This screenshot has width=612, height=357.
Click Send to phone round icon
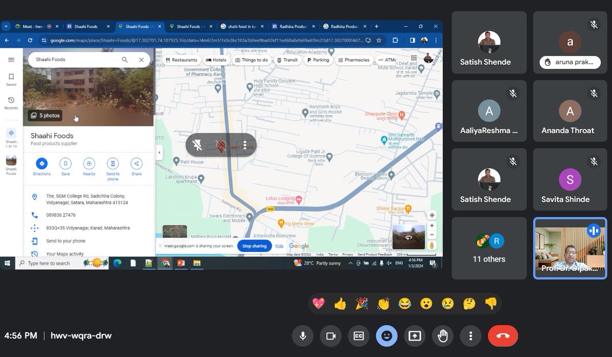tap(113, 163)
